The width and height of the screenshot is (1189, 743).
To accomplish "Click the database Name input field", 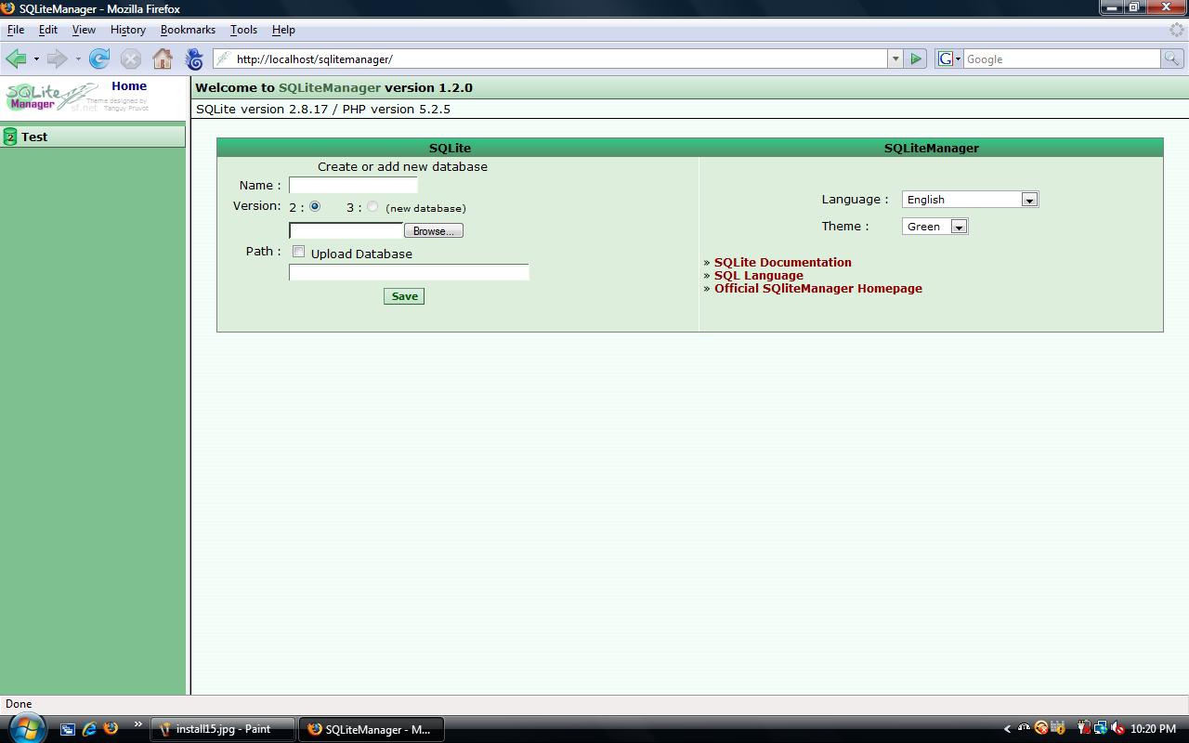I will [353, 185].
